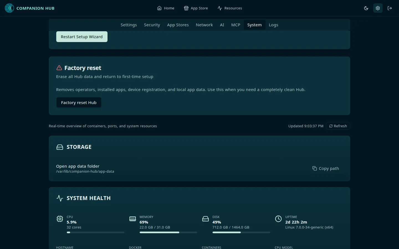Click the 32 cores text
This screenshot has height=249, width=399.
[x=74, y=227]
